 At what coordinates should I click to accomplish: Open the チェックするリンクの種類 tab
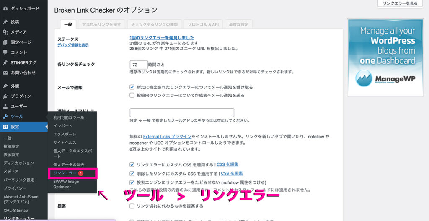[x=154, y=24]
